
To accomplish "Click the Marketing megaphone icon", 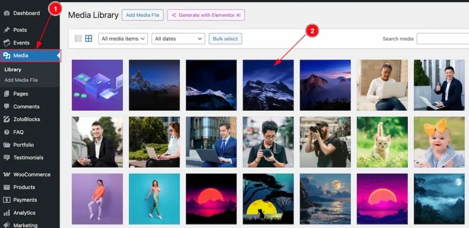I will coord(6,225).
